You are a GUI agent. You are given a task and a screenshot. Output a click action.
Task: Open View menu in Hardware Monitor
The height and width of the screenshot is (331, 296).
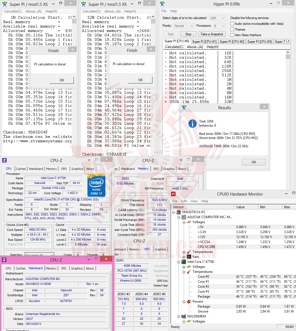194,201
